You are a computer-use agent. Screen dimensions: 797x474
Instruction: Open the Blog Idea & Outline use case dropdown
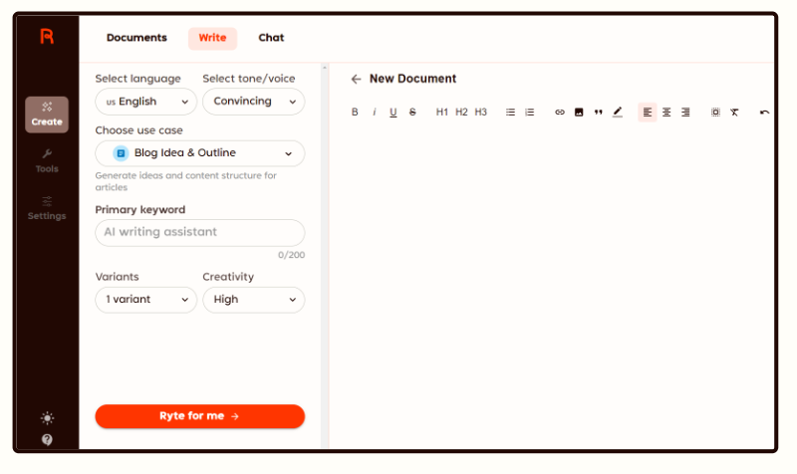coord(200,153)
